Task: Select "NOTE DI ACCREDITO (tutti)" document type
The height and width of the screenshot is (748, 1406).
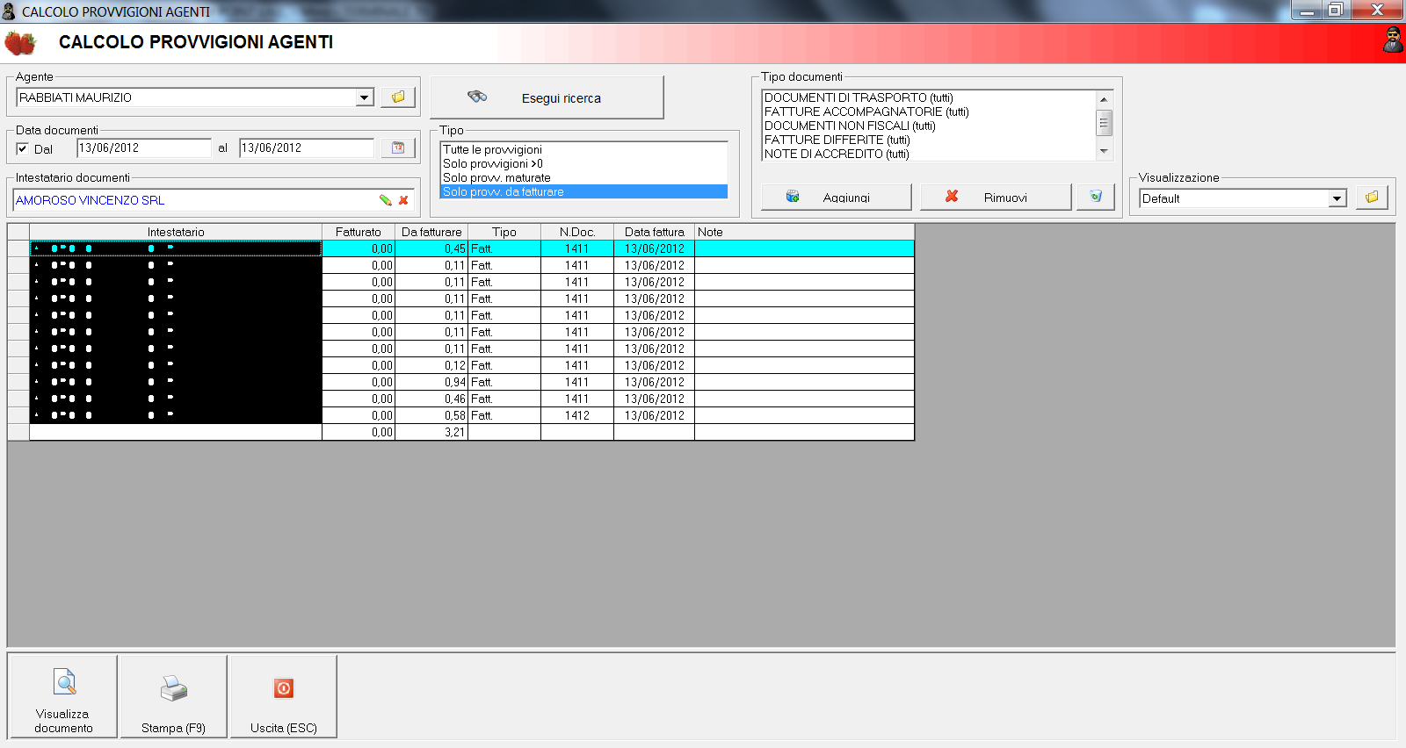Action: 929,154
